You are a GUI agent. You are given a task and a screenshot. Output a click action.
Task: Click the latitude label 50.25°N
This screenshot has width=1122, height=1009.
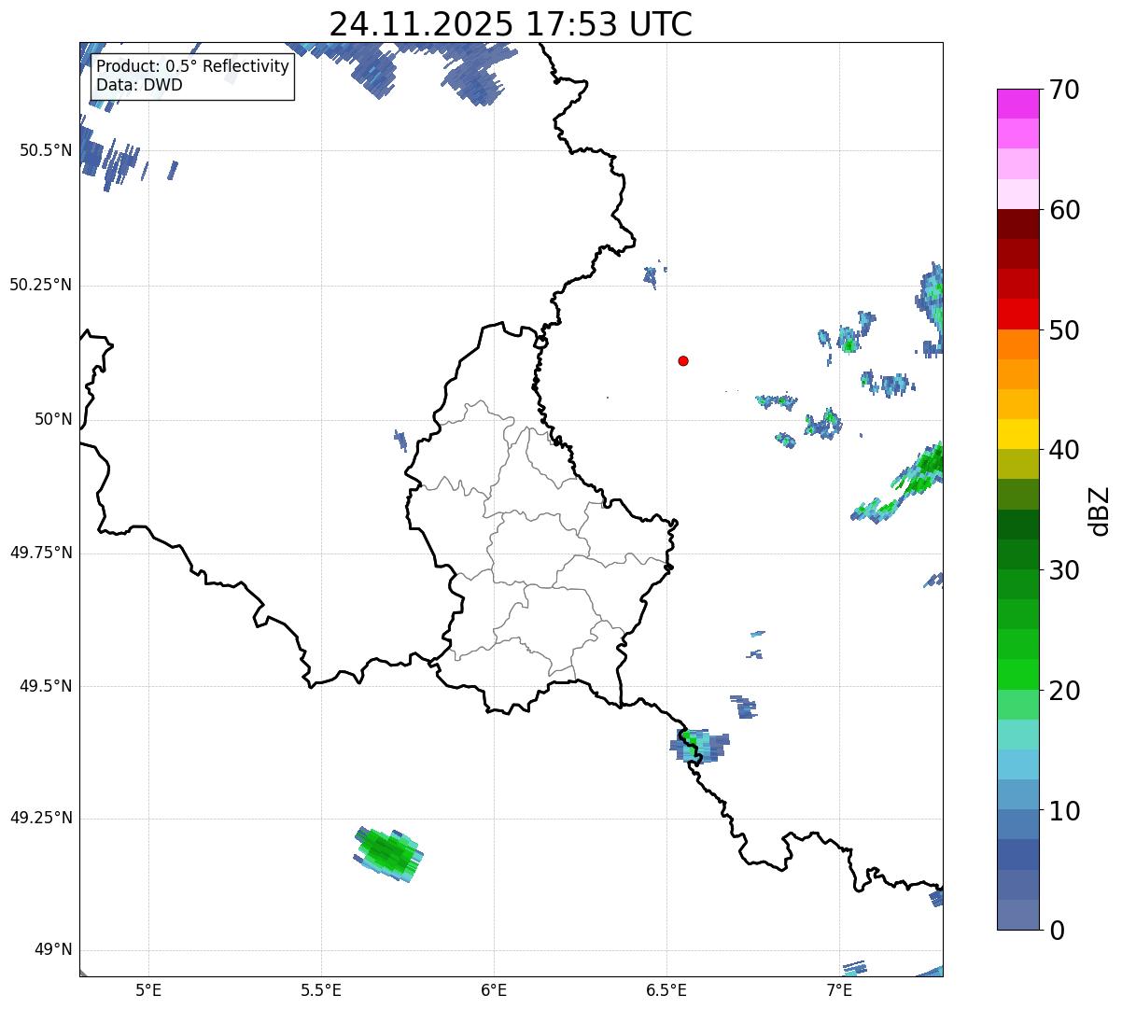pos(41,285)
